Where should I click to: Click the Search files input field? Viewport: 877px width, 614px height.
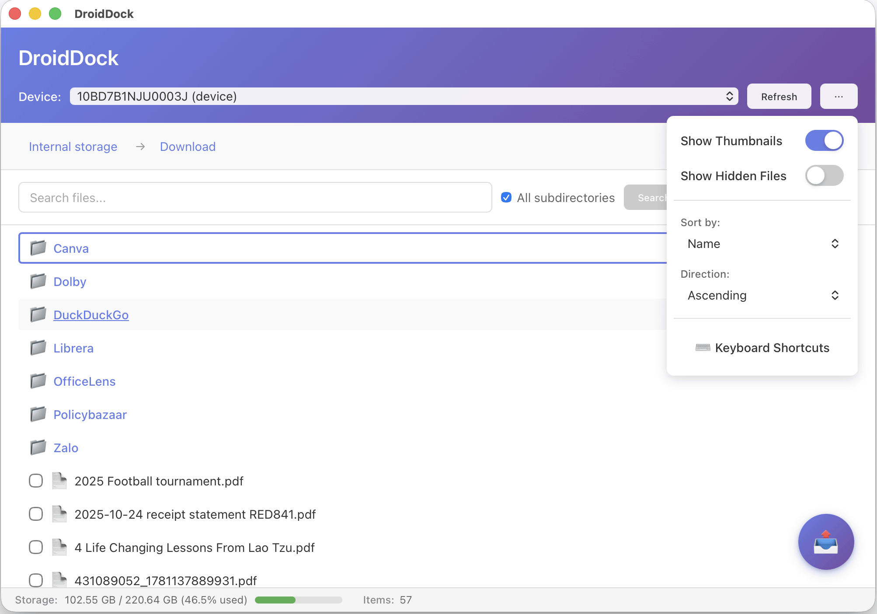point(255,198)
